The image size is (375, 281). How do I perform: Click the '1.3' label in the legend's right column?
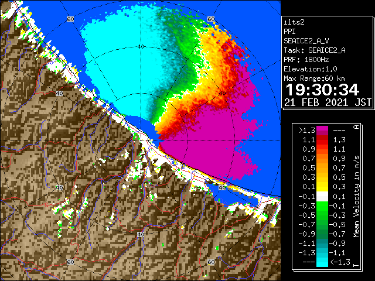pos(339,140)
